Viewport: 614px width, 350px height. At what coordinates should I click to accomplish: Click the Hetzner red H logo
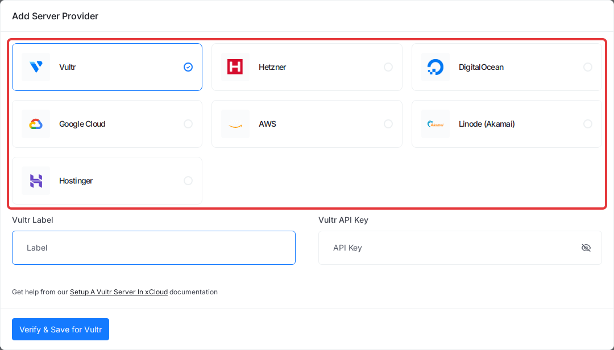[235, 67]
